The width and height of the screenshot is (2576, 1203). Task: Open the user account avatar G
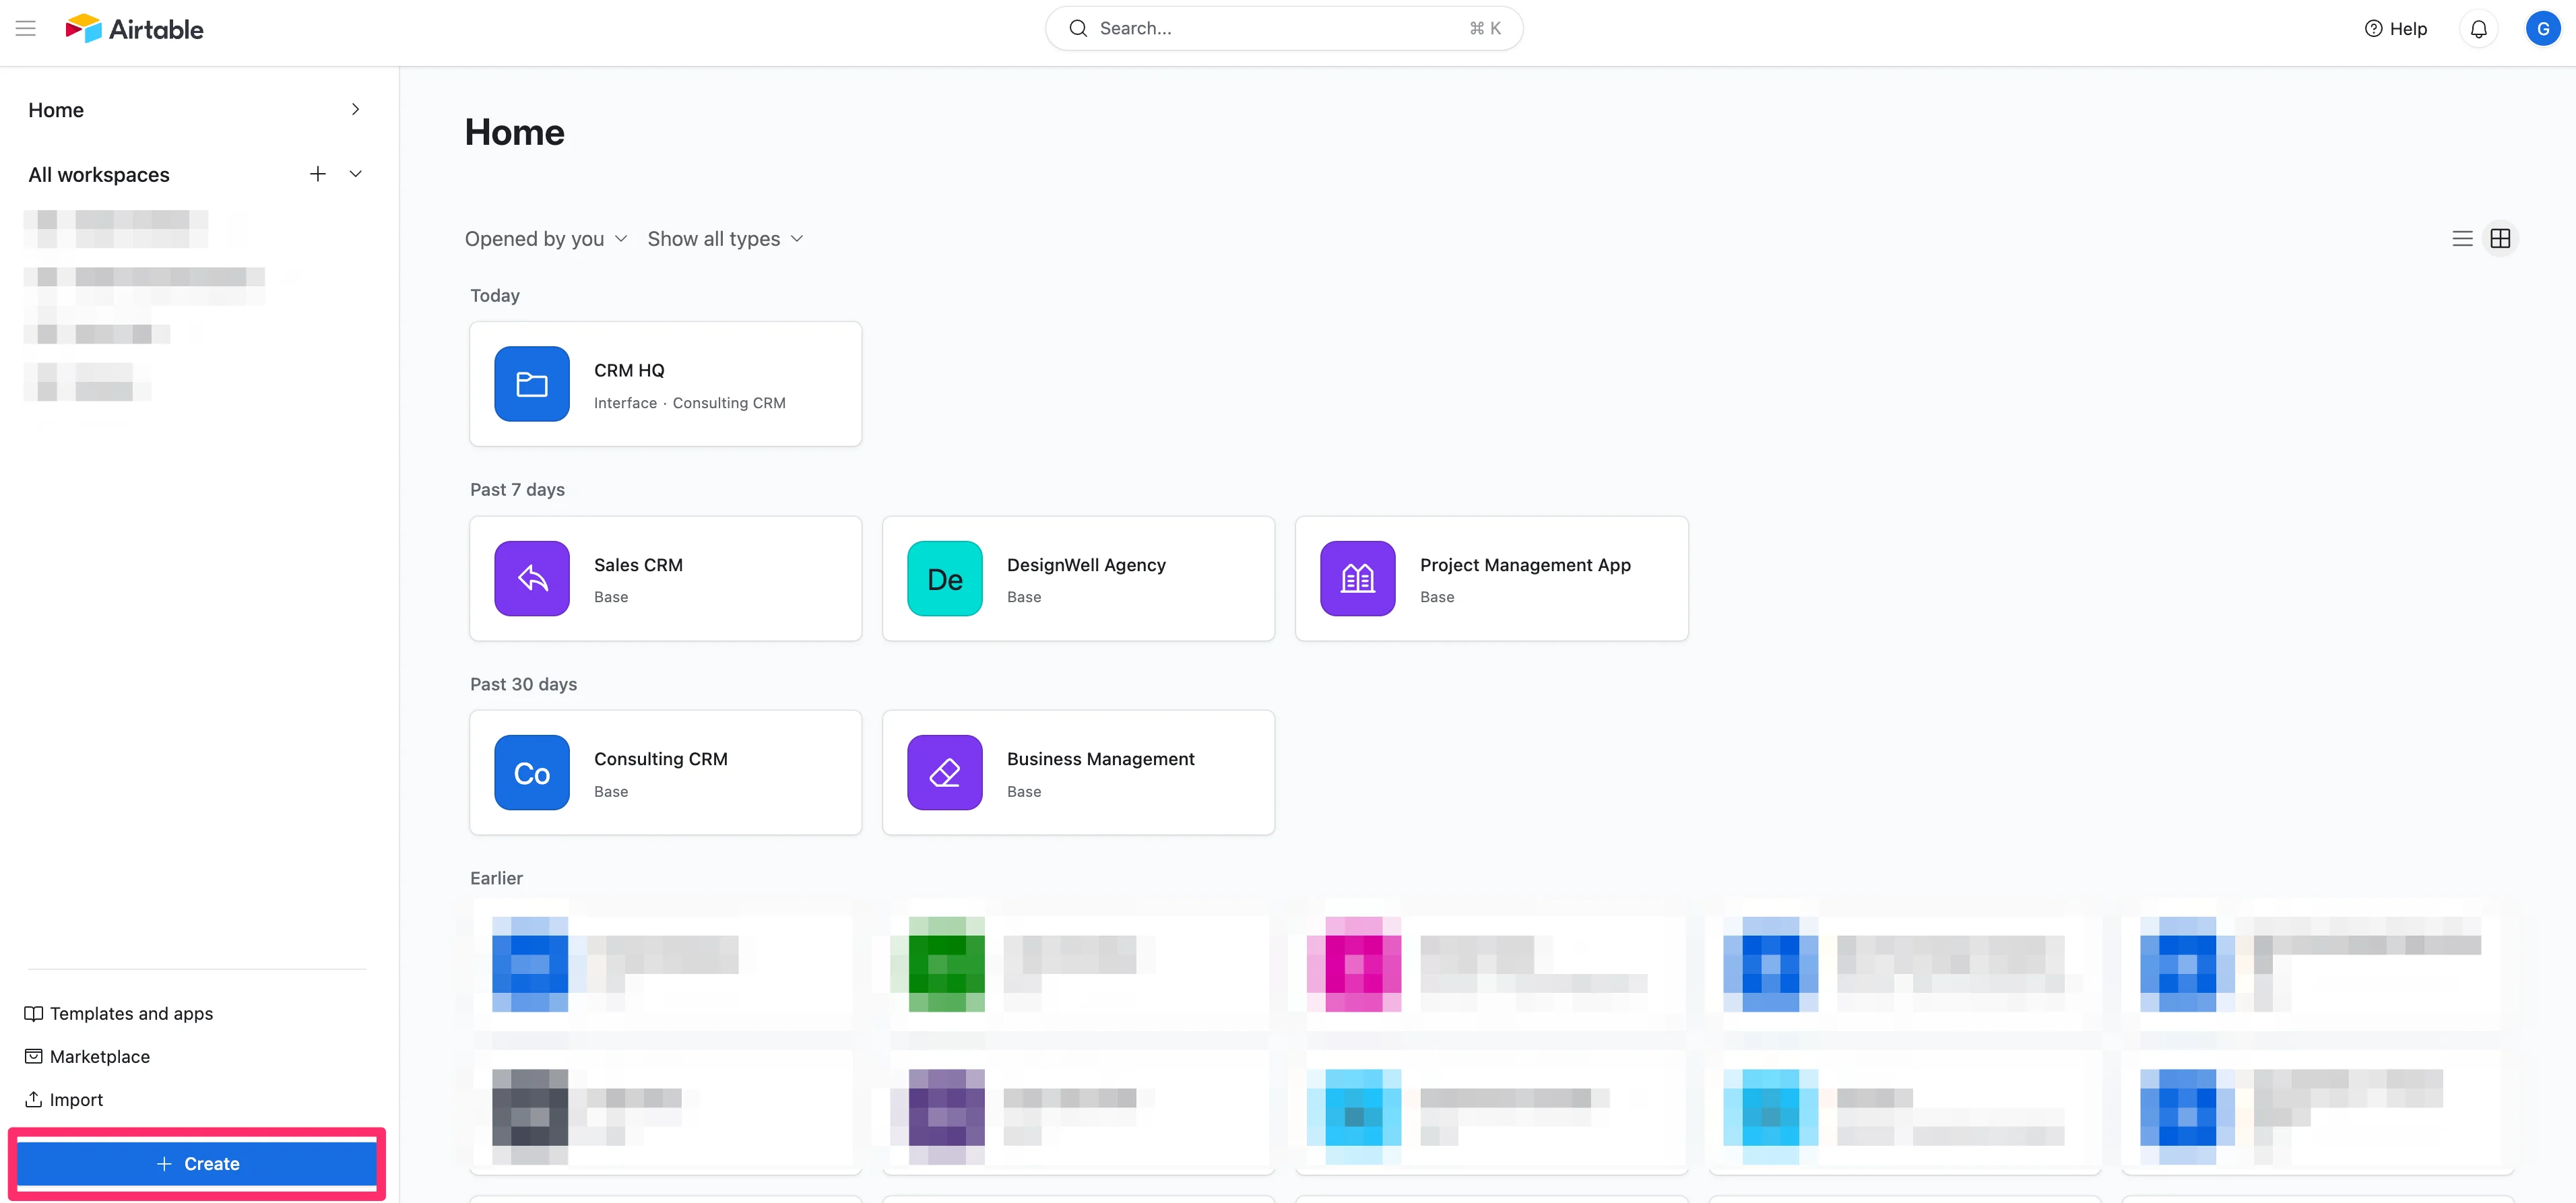2542,29
